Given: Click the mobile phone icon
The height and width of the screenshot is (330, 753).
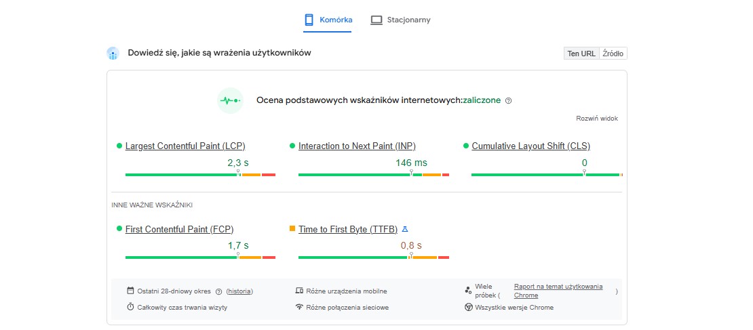Looking at the screenshot, I should pyautogui.click(x=309, y=20).
